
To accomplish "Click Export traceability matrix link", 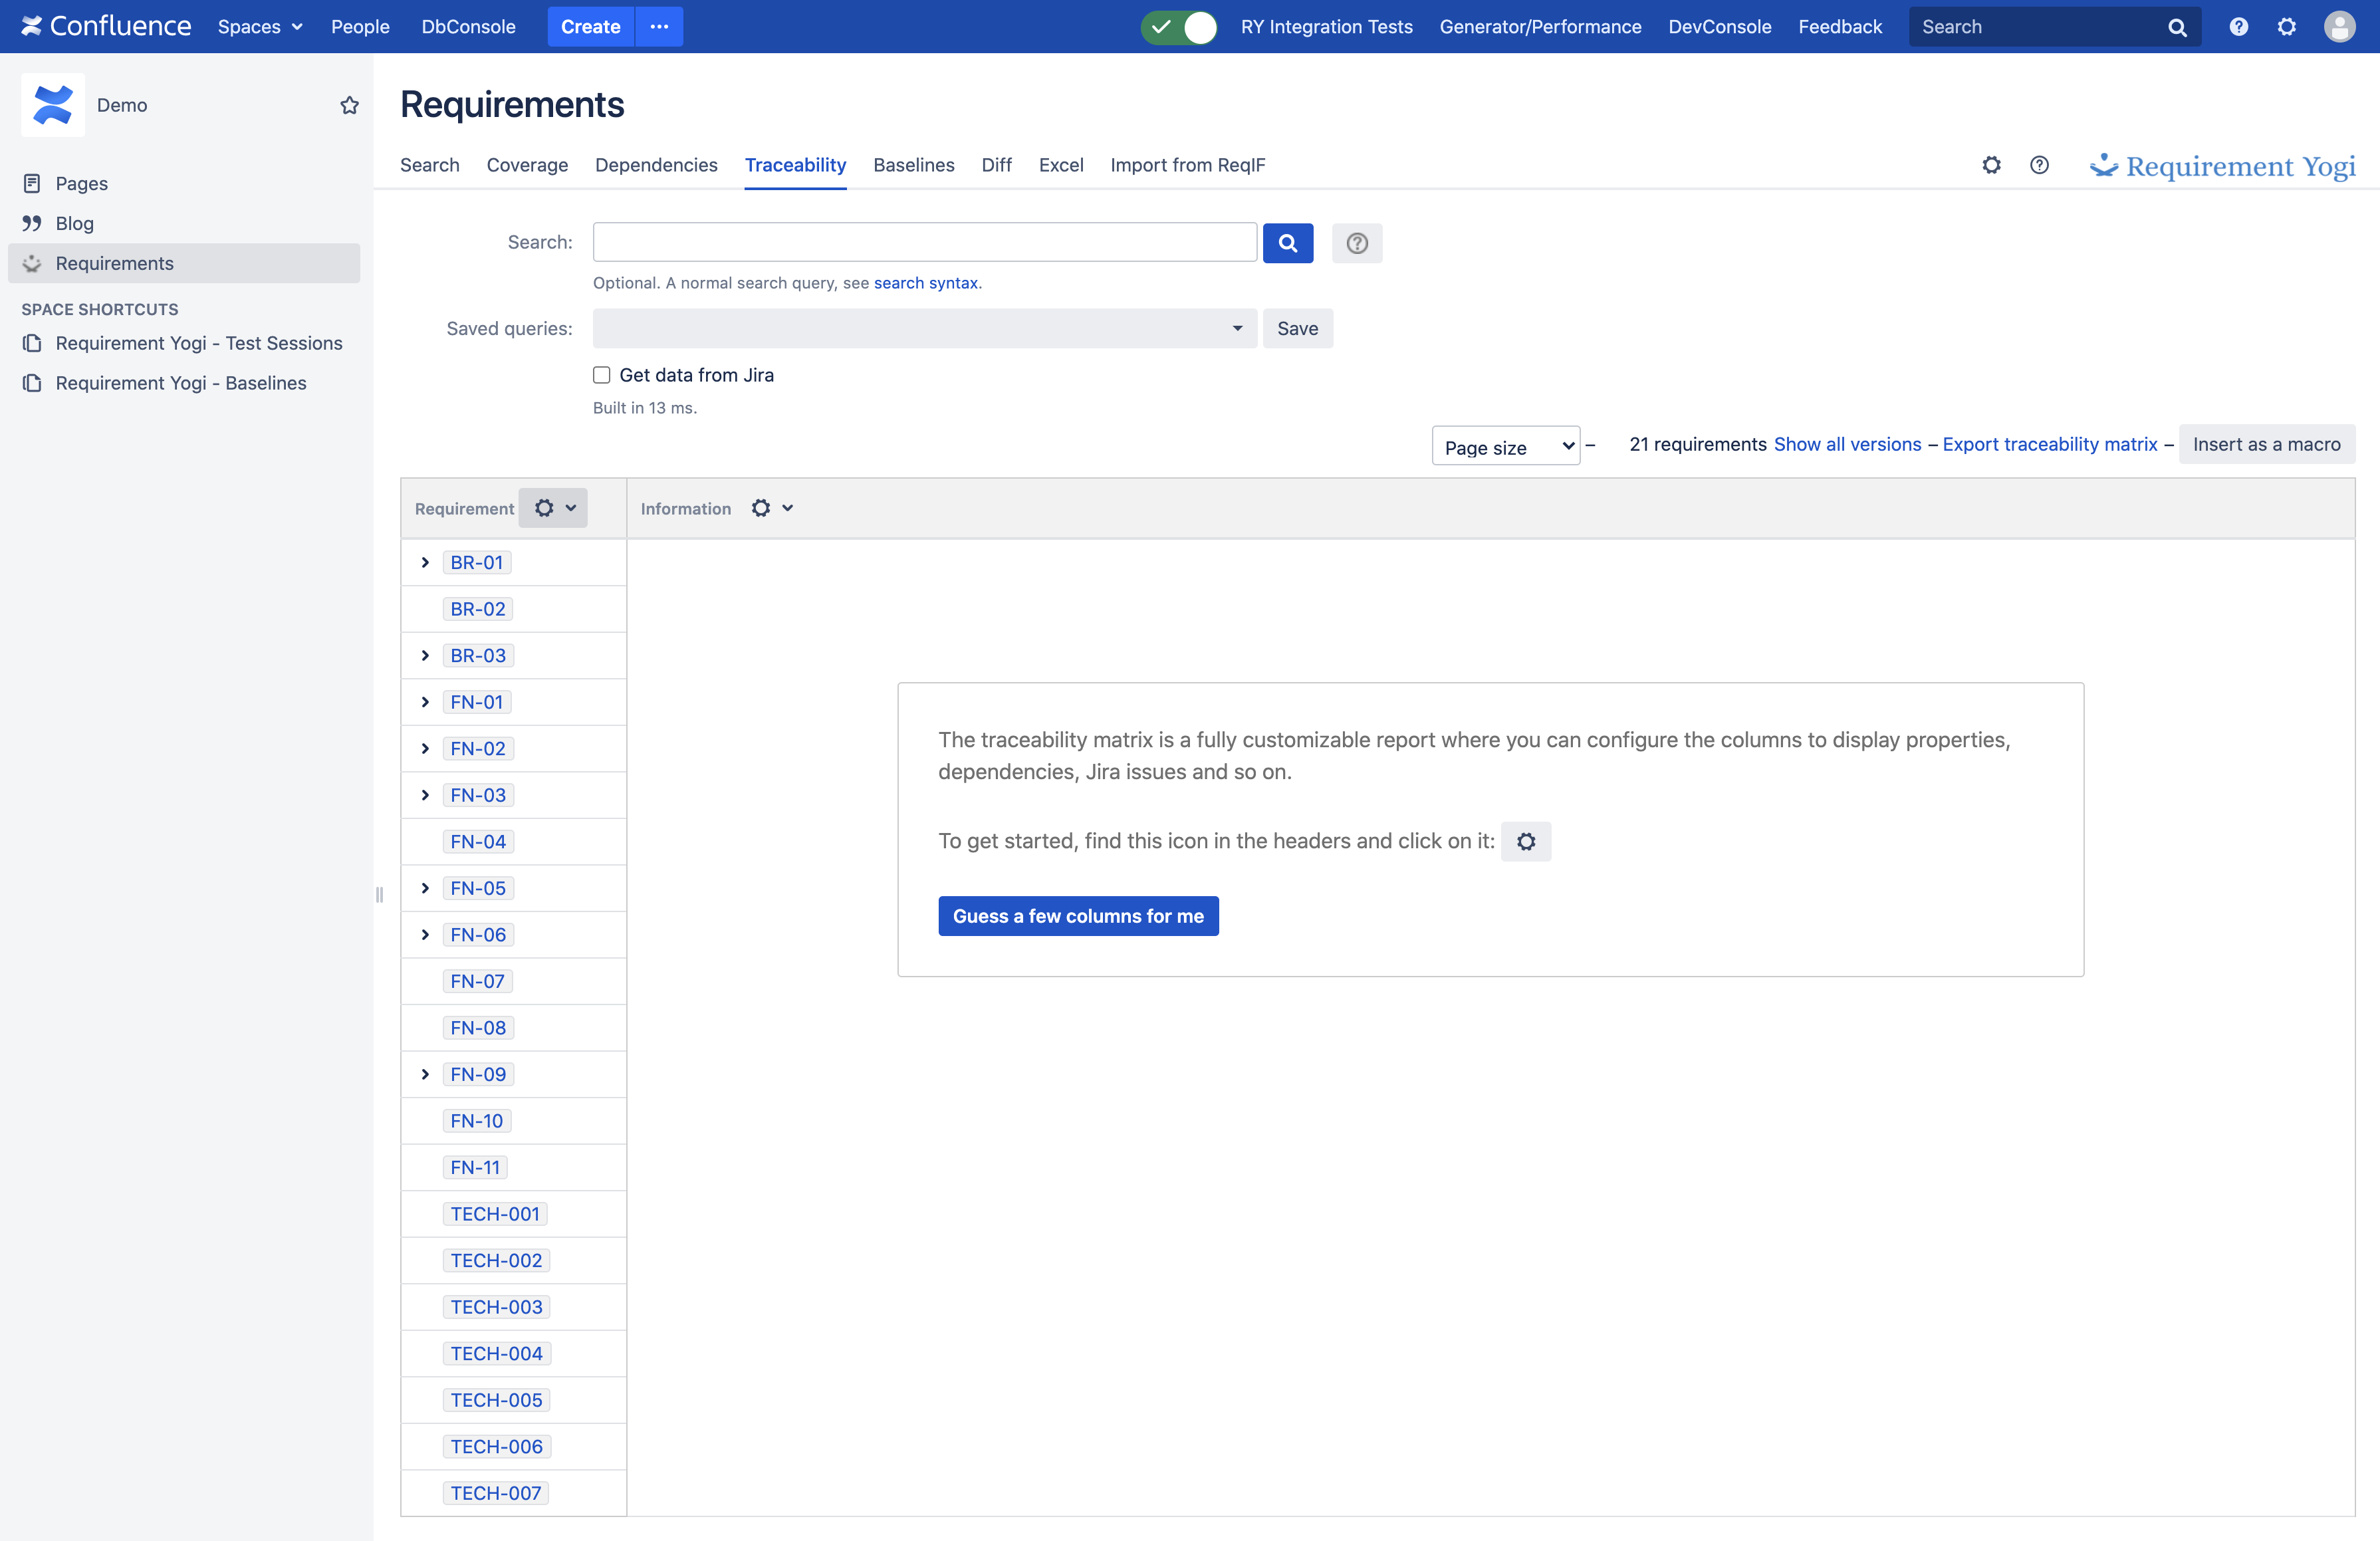I will pos(2049,444).
